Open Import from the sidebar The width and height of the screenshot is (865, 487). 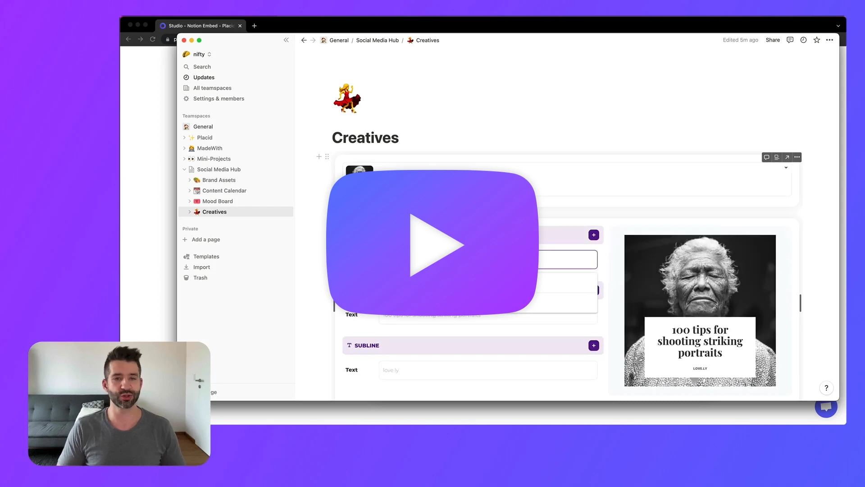click(x=201, y=267)
